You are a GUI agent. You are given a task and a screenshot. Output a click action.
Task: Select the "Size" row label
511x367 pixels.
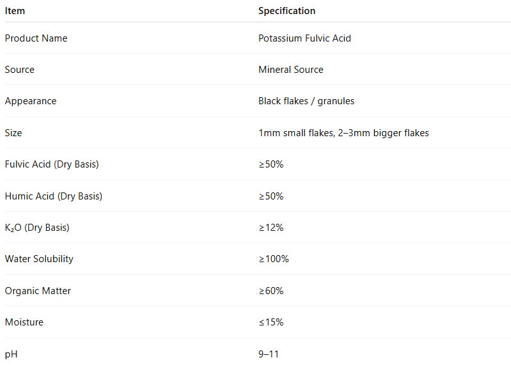click(x=13, y=133)
